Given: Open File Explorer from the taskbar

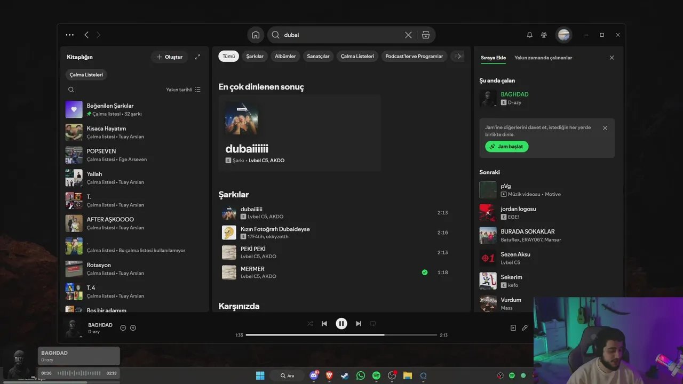Looking at the screenshot, I should tap(408, 375).
